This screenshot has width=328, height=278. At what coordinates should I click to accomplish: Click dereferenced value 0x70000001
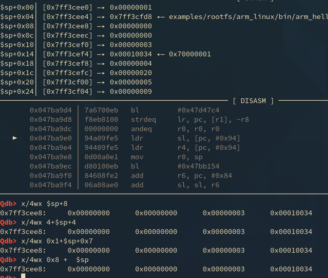pyautogui.click(x=190, y=54)
